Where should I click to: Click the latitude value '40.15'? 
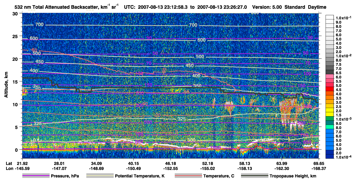(133, 163)
